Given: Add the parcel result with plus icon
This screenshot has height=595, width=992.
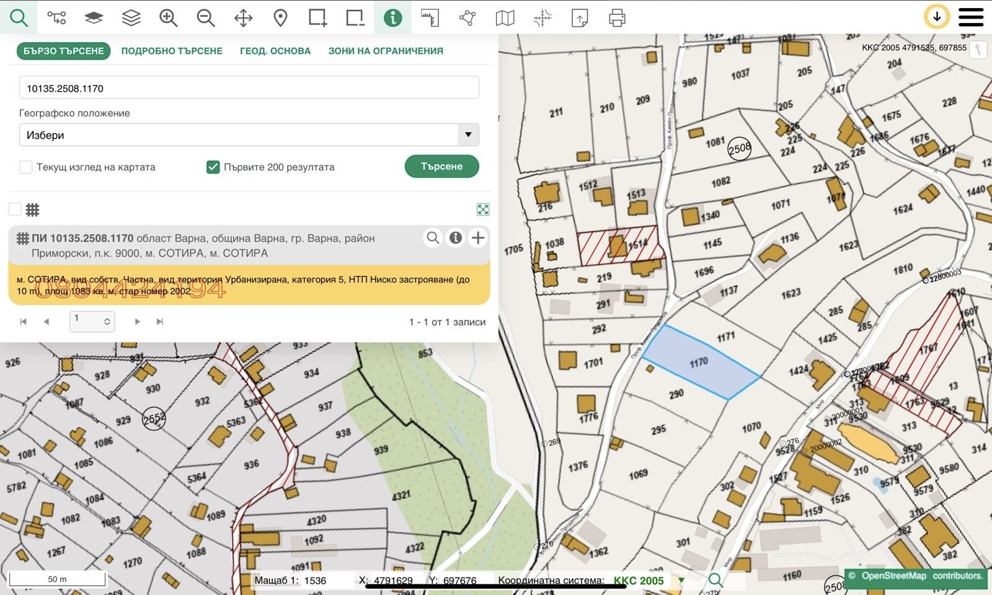Looking at the screenshot, I should point(478,238).
